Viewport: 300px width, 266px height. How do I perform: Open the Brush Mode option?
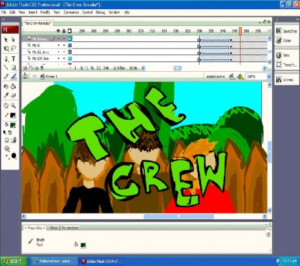pos(7,148)
